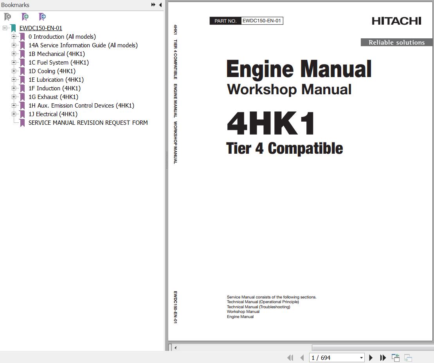
Task: Click the horizontal scrollbar thumb under the page
Action: tap(372, 347)
